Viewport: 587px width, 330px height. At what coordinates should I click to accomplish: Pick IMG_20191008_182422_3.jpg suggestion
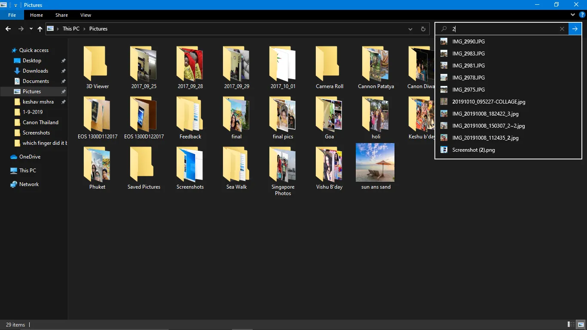pos(508,114)
